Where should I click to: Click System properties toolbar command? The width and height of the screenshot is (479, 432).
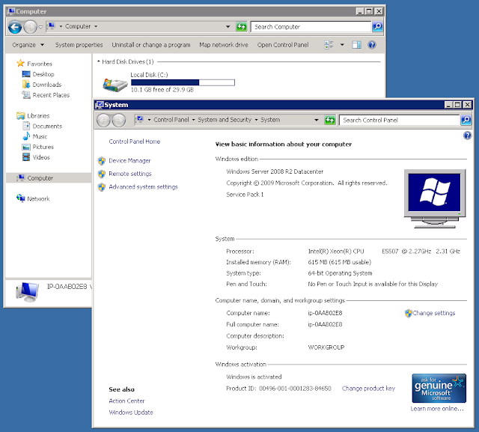coord(79,45)
